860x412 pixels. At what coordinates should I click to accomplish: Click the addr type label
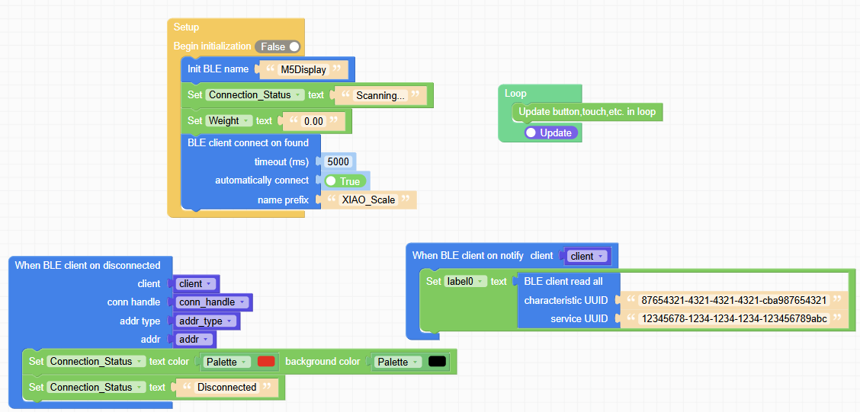(140, 321)
